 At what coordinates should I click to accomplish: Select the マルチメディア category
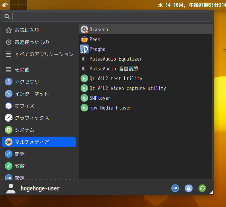click(39, 142)
